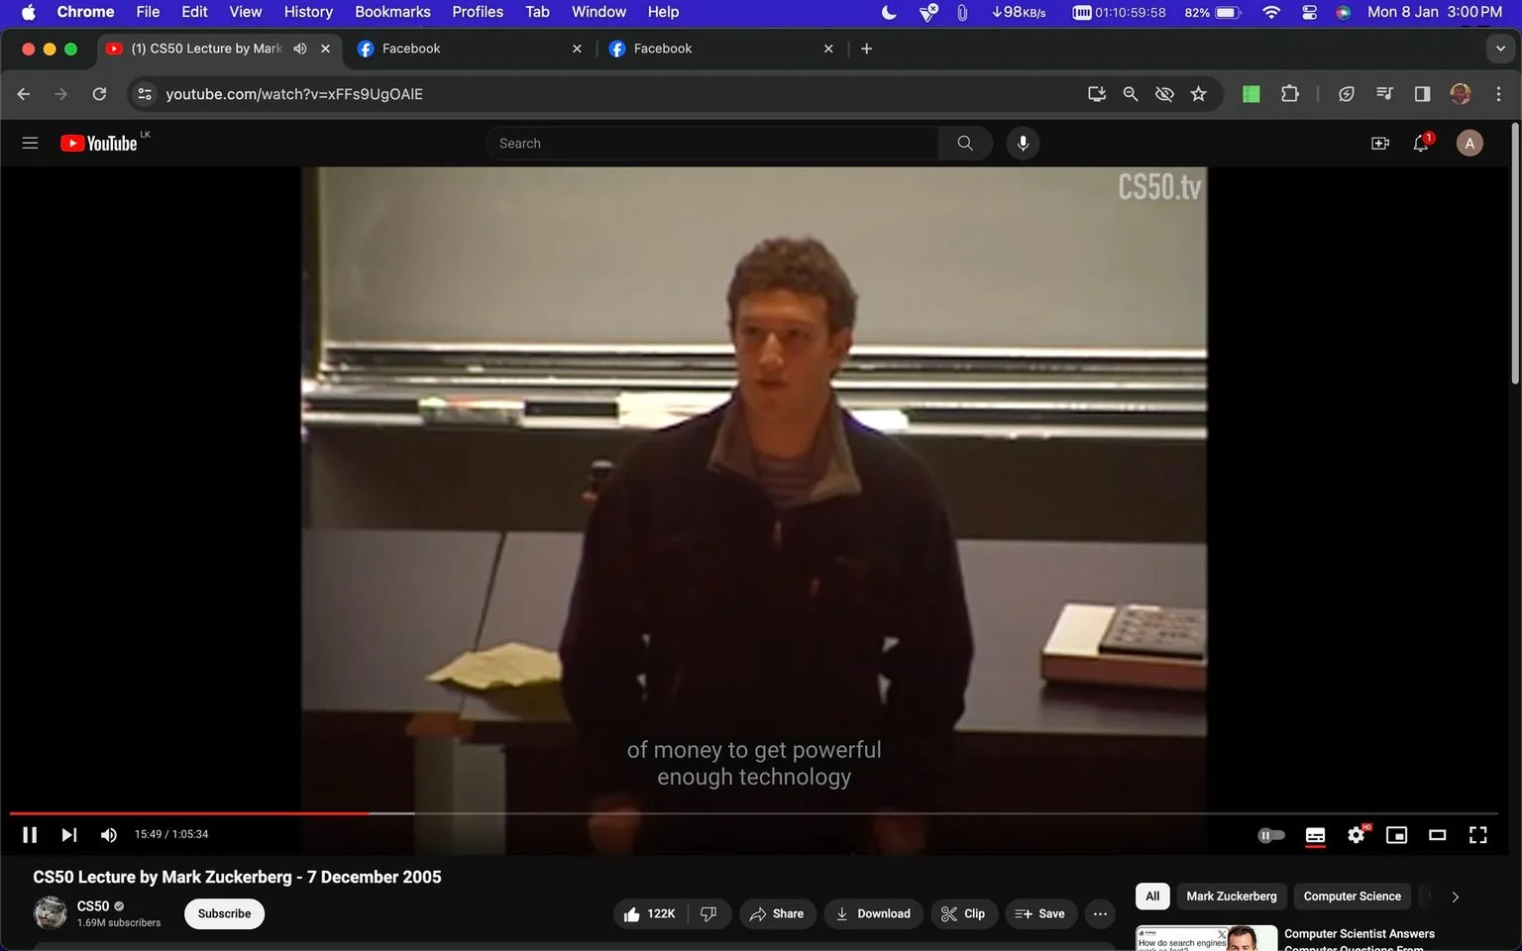Activate theater mode
Screen dimensions: 1522x951
coord(1437,834)
